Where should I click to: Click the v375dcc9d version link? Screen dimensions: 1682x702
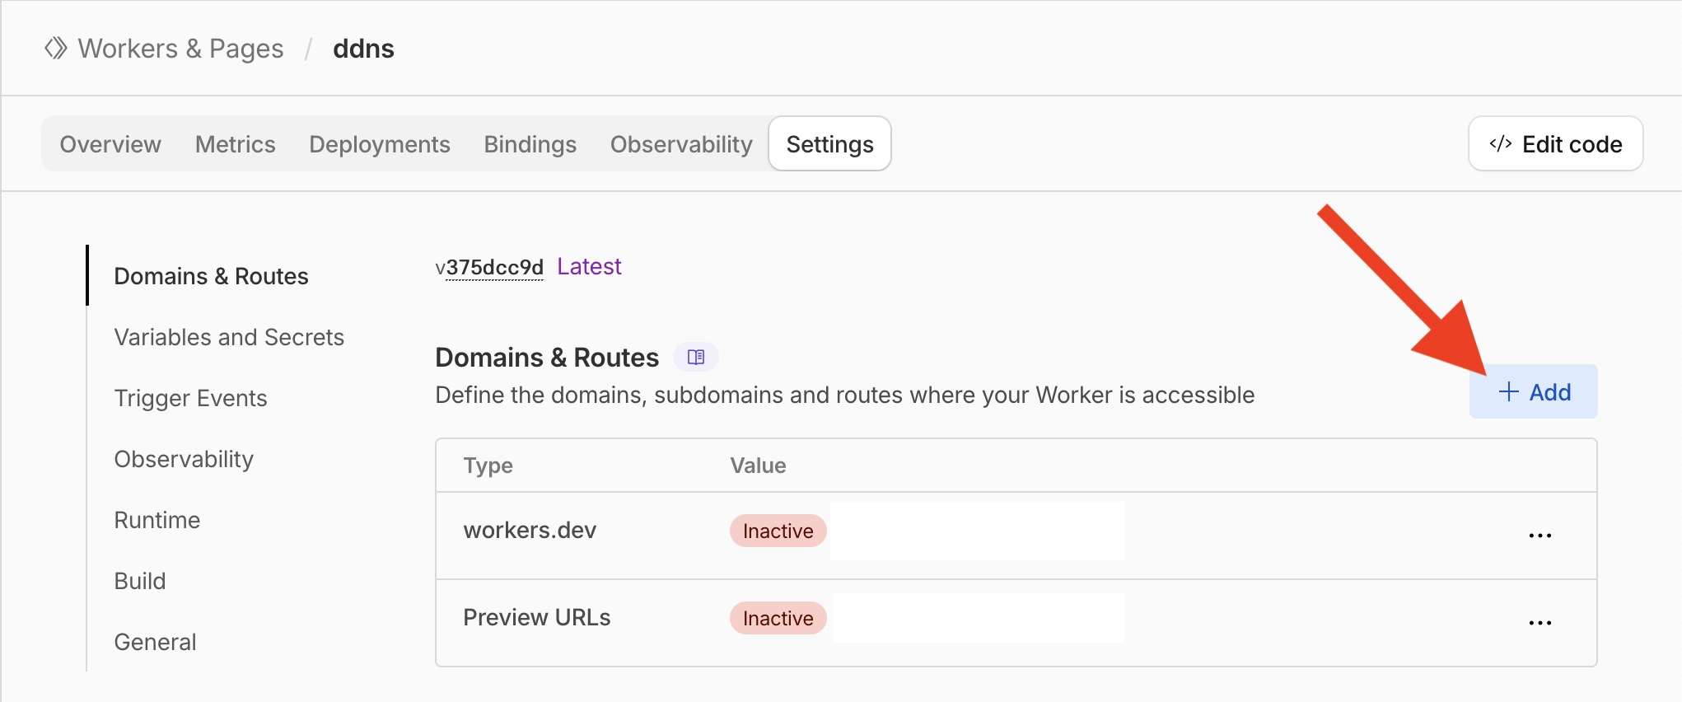coord(490,268)
